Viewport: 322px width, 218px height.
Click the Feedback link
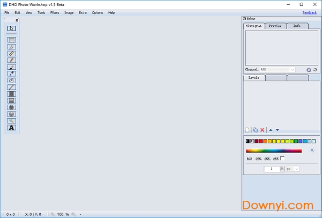tap(309, 12)
